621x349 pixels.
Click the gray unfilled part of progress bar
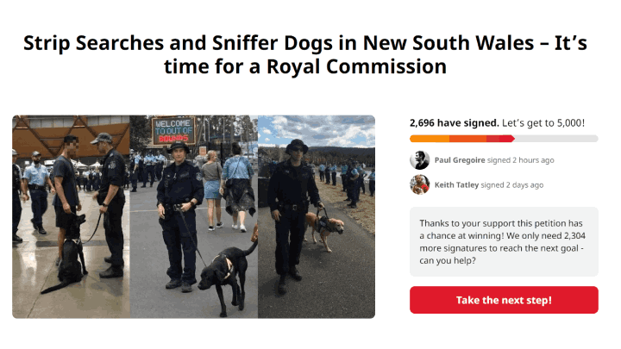[556, 139]
